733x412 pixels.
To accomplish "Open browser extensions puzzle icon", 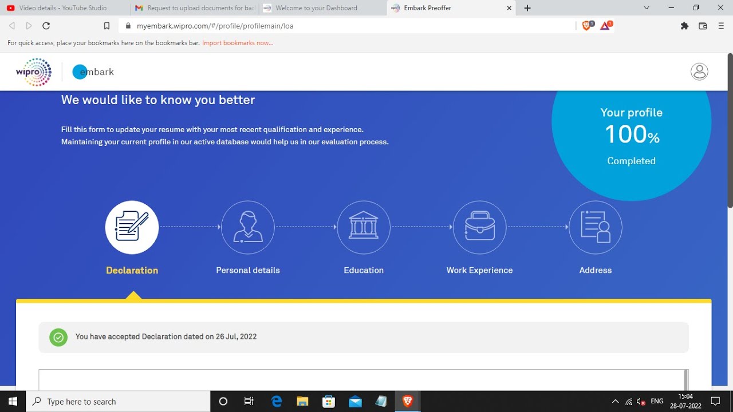I will (x=684, y=26).
